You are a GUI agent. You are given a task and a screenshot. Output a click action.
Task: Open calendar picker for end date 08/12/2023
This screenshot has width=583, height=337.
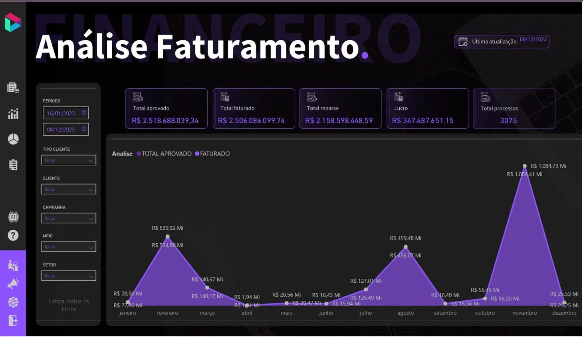point(84,129)
